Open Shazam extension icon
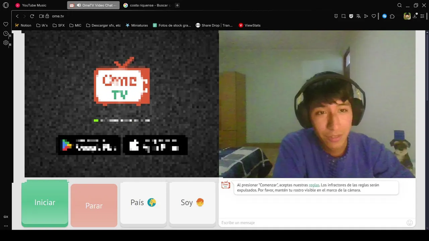Image resolution: width=429 pixels, height=241 pixels. (x=384, y=16)
